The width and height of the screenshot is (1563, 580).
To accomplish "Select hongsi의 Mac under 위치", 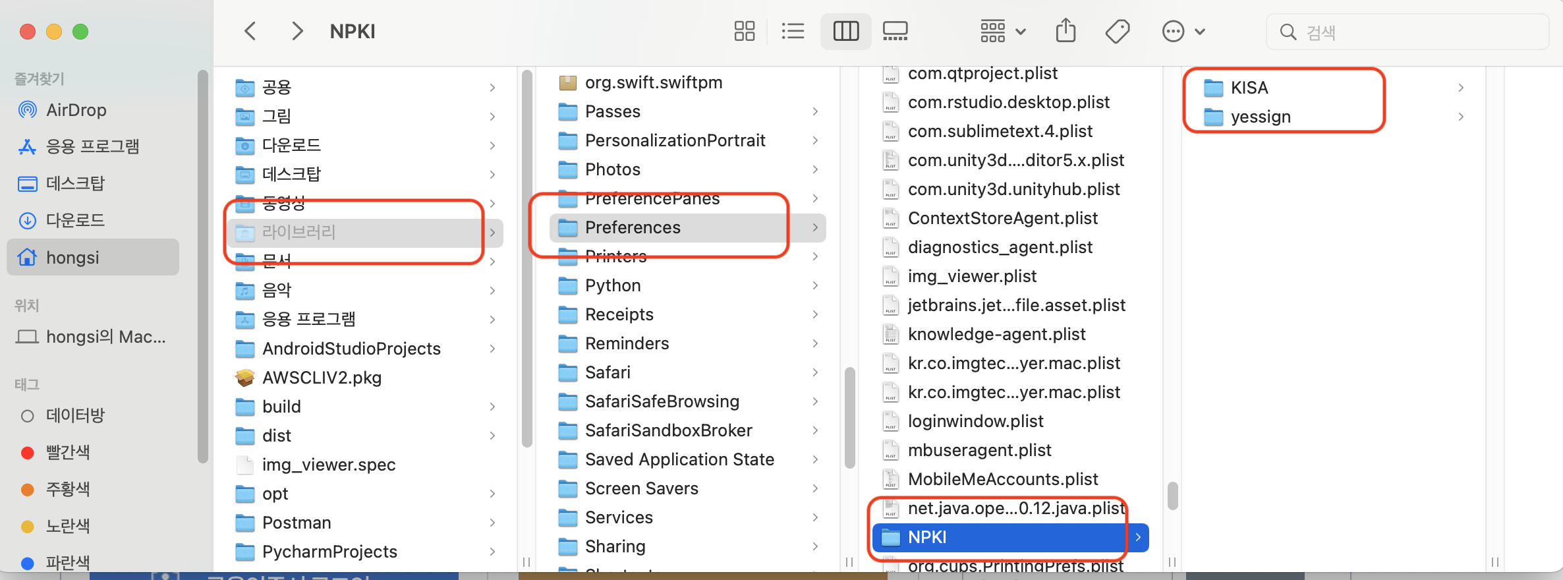I will click(x=92, y=337).
